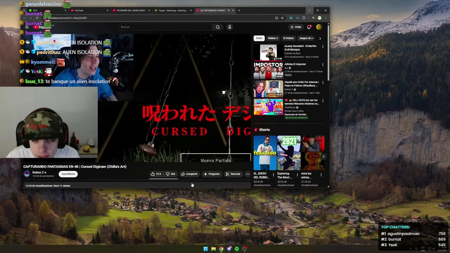This screenshot has width=450, height=253.
Task: Open Windows Start menu
Action: 206,249
